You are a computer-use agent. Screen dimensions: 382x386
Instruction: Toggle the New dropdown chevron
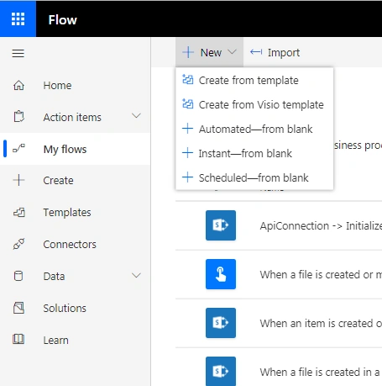232,52
